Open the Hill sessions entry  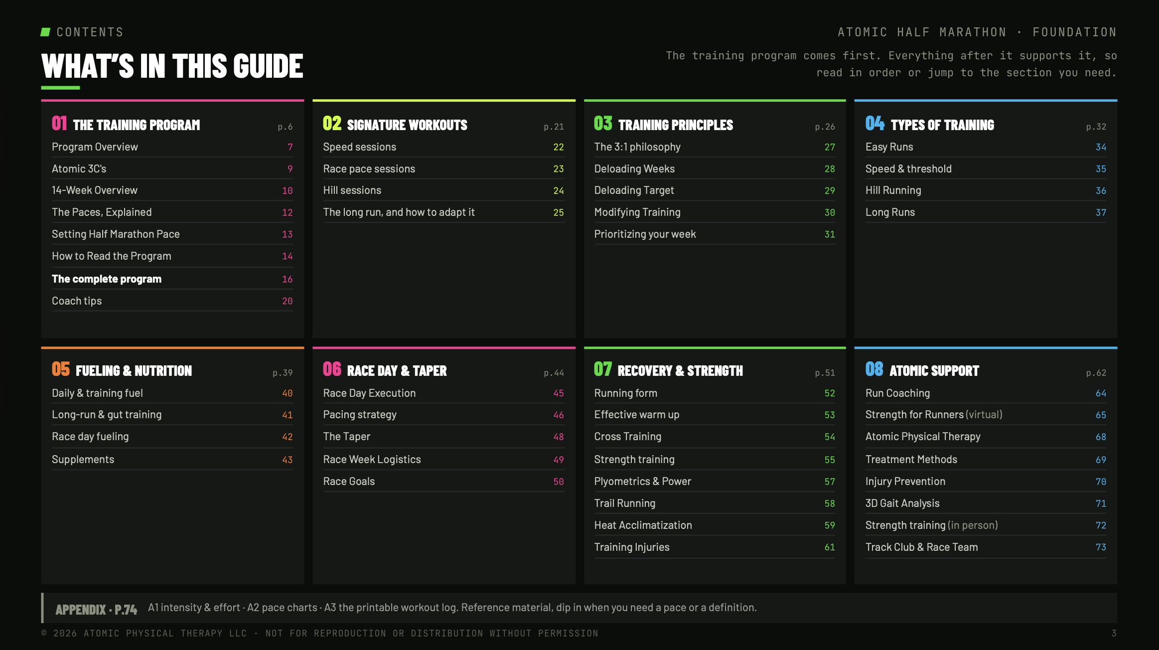coord(443,190)
